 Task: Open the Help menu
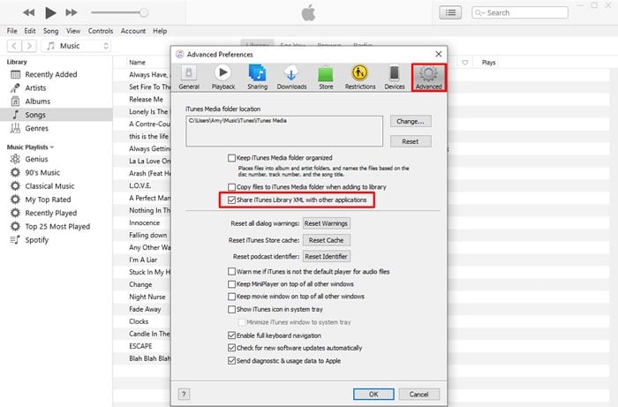click(160, 31)
